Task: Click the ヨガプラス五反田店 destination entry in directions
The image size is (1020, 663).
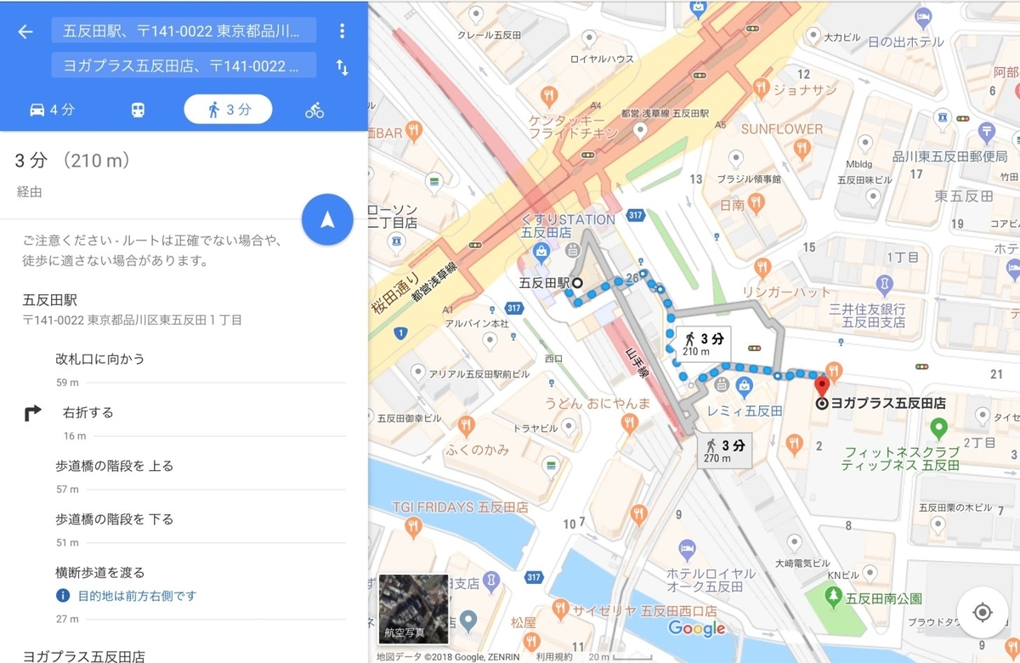Action: click(83, 655)
